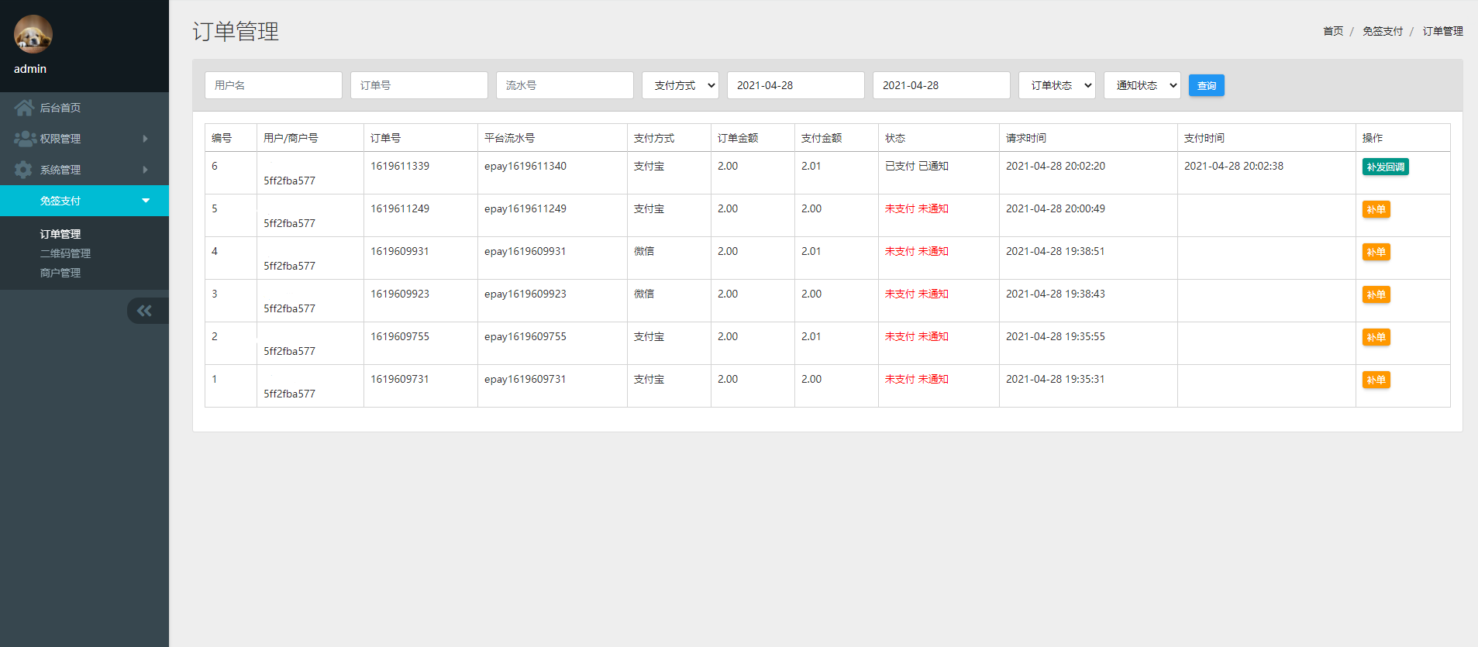Collapse the sidebar with double-chevron icon
This screenshot has width=1478, height=647.
(145, 311)
